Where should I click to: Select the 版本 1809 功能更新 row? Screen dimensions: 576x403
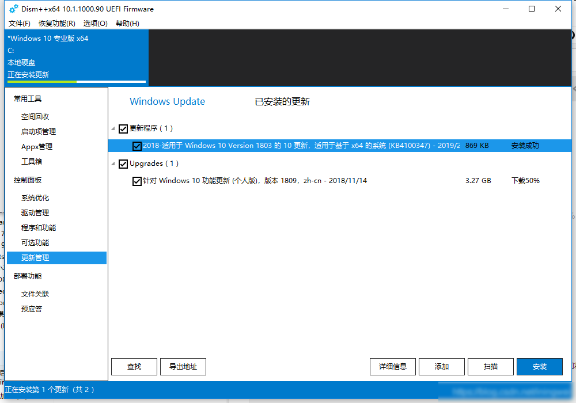[340, 181]
